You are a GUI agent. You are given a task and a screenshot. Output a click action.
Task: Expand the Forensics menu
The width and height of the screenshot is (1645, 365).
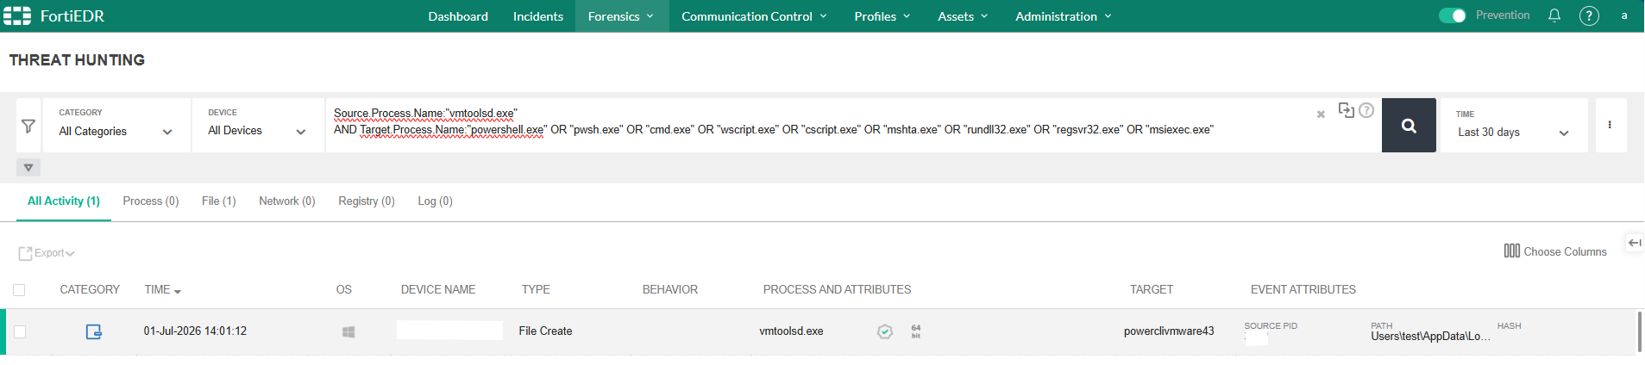[x=621, y=16]
